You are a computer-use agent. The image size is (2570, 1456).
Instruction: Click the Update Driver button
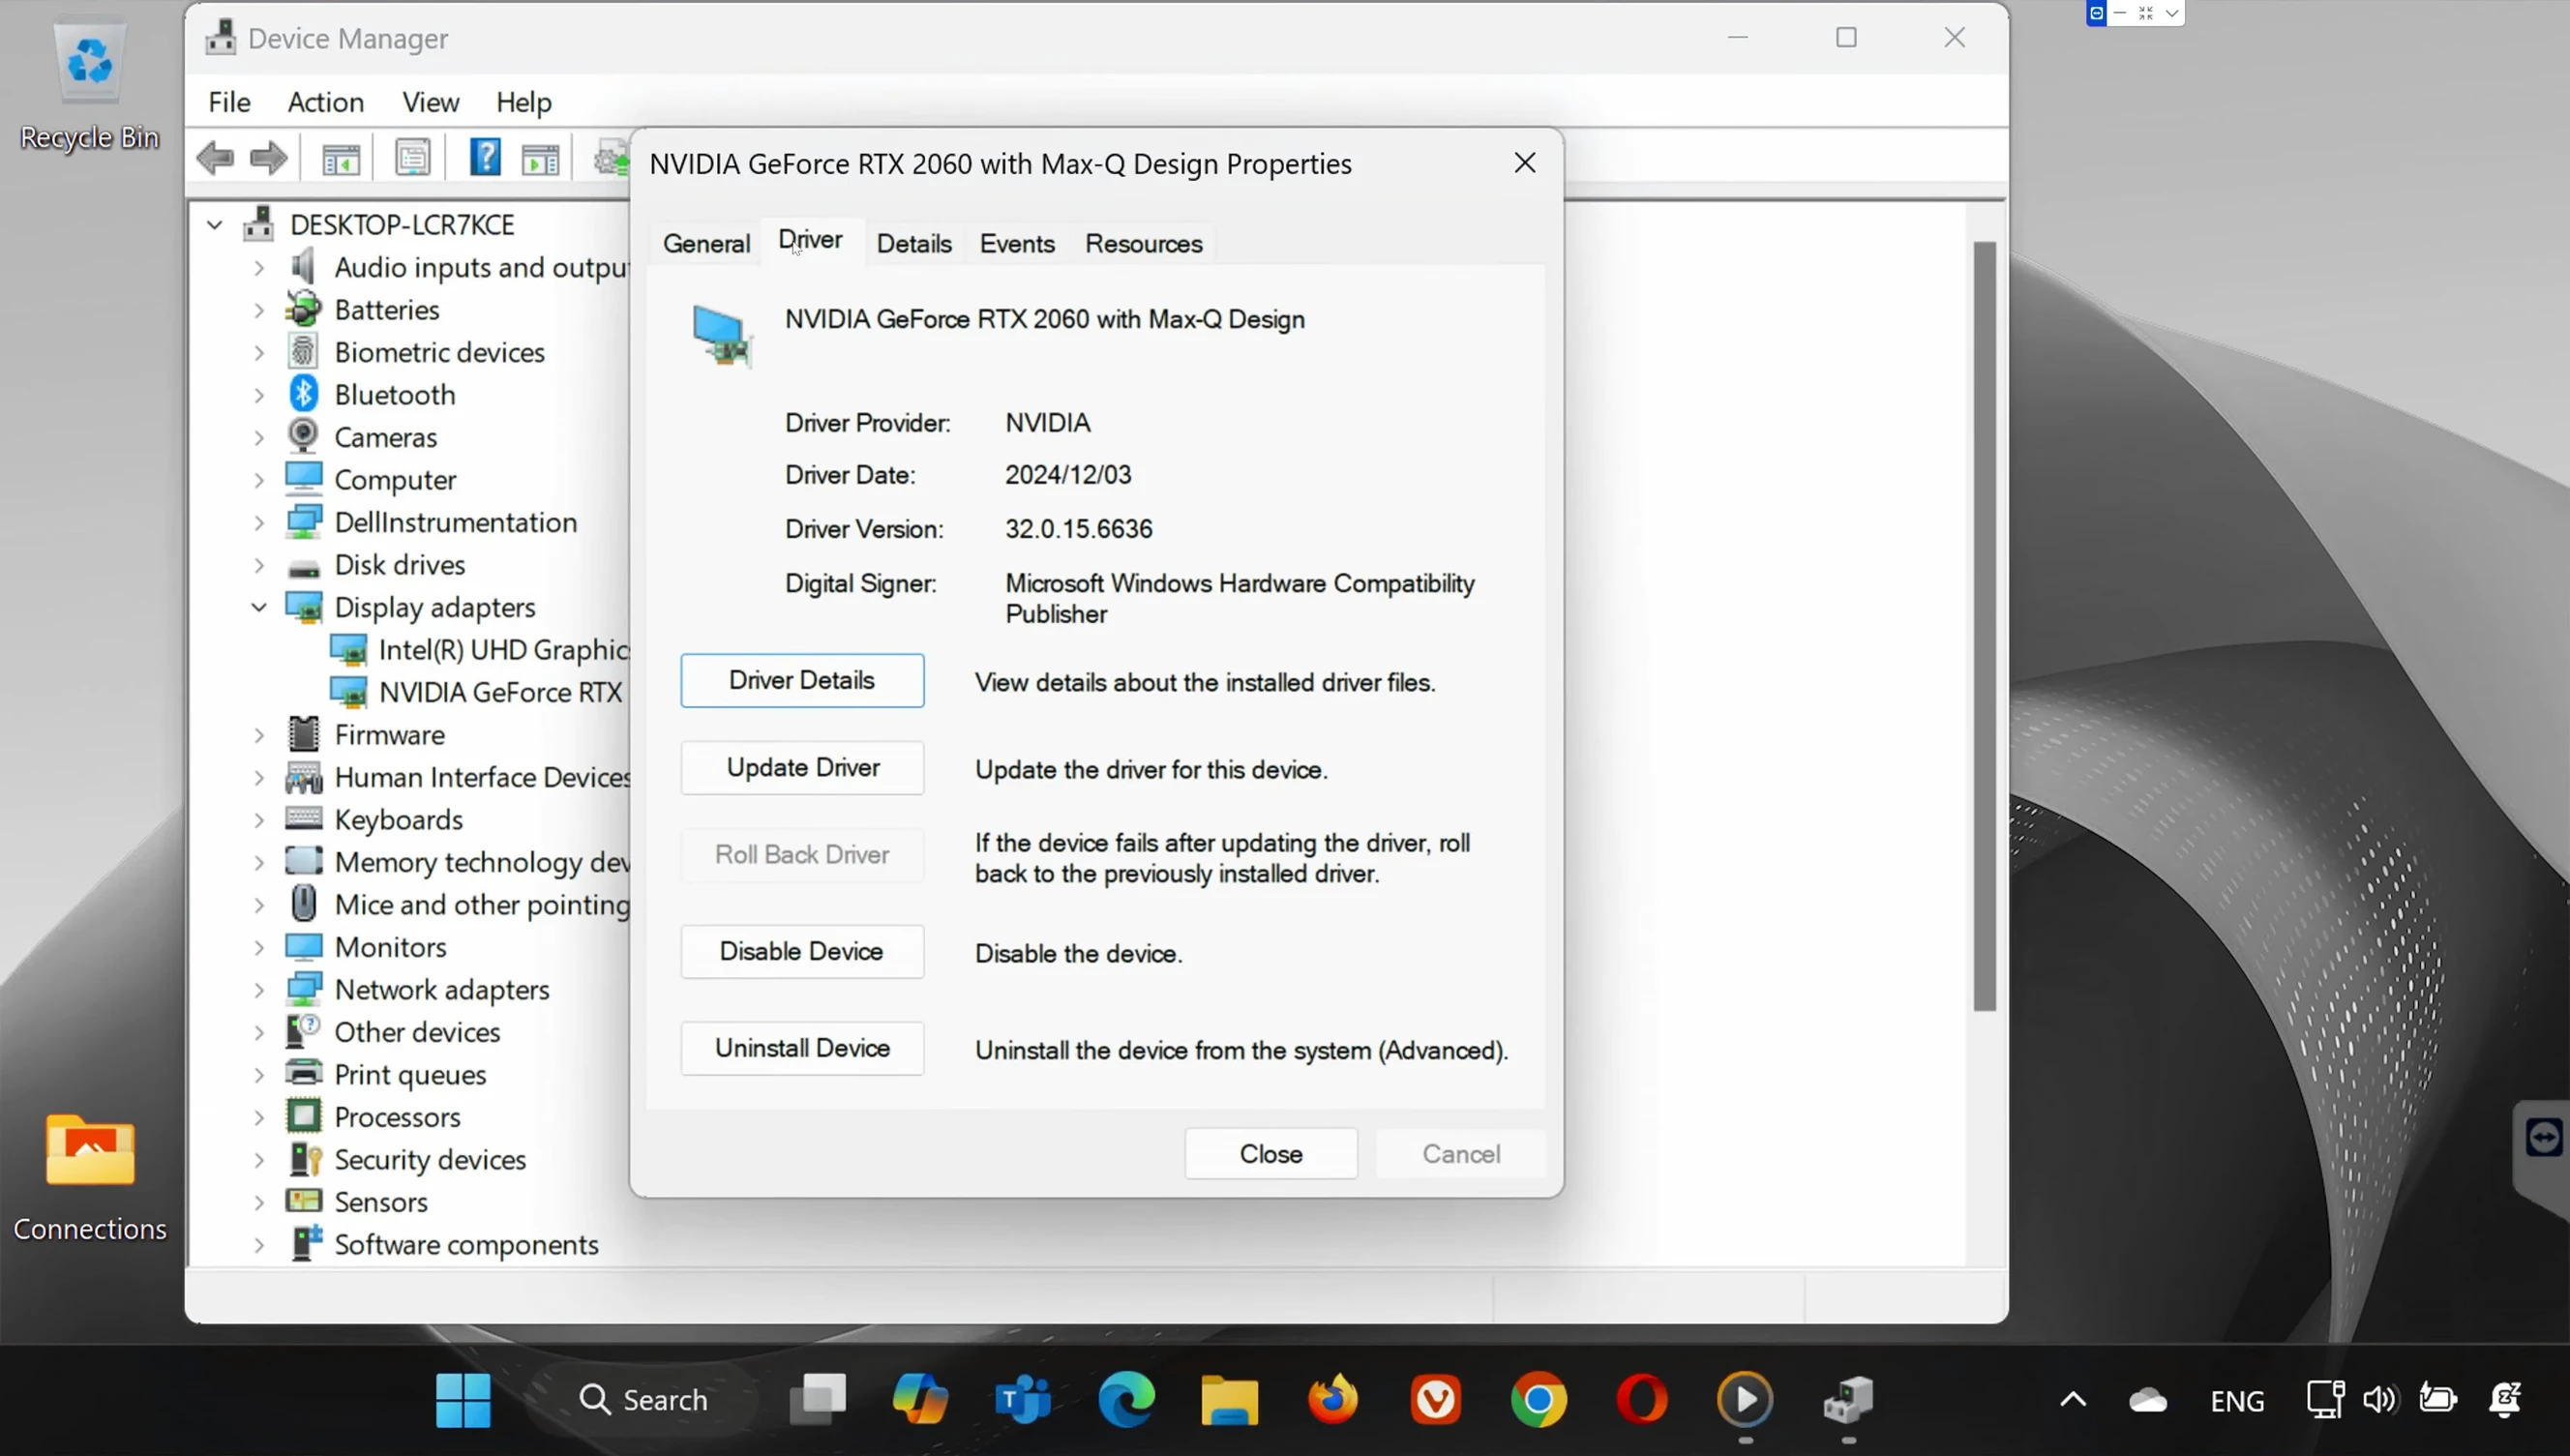click(x=802, y=767)
